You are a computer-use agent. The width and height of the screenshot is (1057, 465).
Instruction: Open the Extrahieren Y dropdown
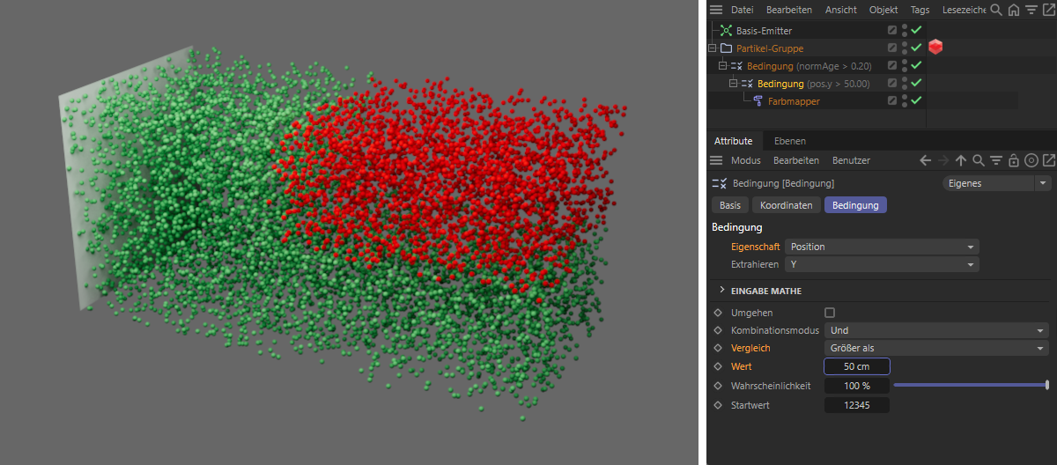coord(882,264)
